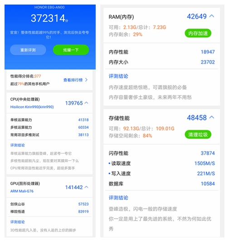Select the 数据库 database score row
The width and height of the screenshot is (229, 242).
coord(161,184)
